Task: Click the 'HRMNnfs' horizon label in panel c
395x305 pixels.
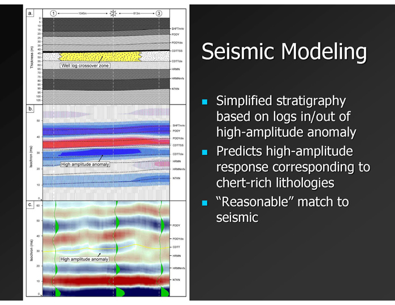Action: [x=179, y=268]
